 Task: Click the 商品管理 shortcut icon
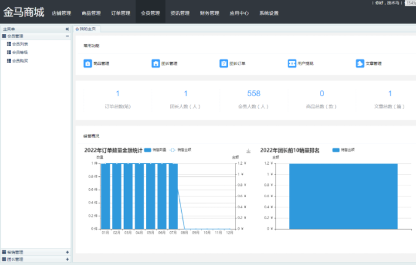pyautogui.click(x=88, y=63)
